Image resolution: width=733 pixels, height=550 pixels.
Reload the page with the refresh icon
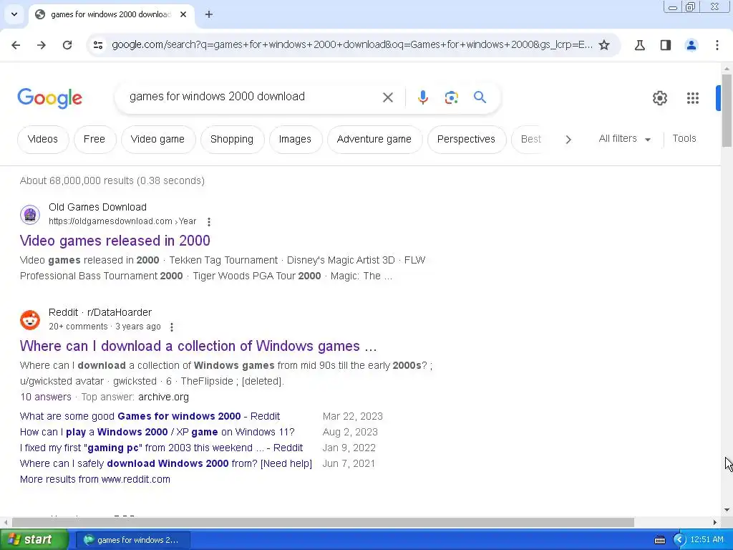point(67,45)
